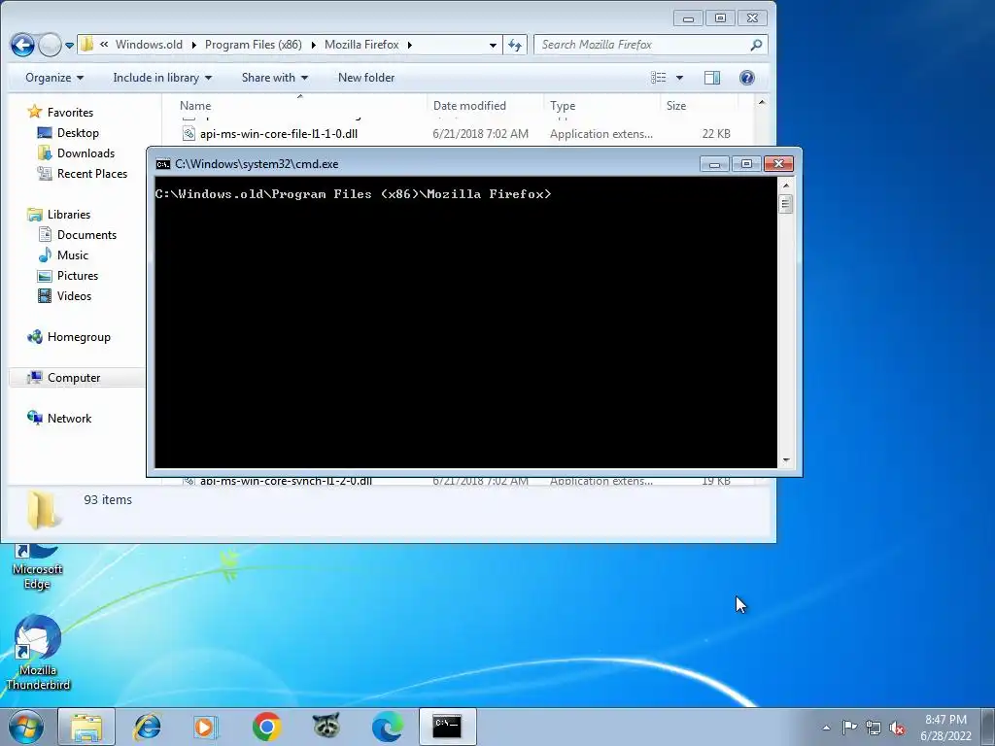Select Mozilla Thunderbird desktop shortcut
Image resolution: width=995 pixels, height=746 pixels.
point(38,654)
